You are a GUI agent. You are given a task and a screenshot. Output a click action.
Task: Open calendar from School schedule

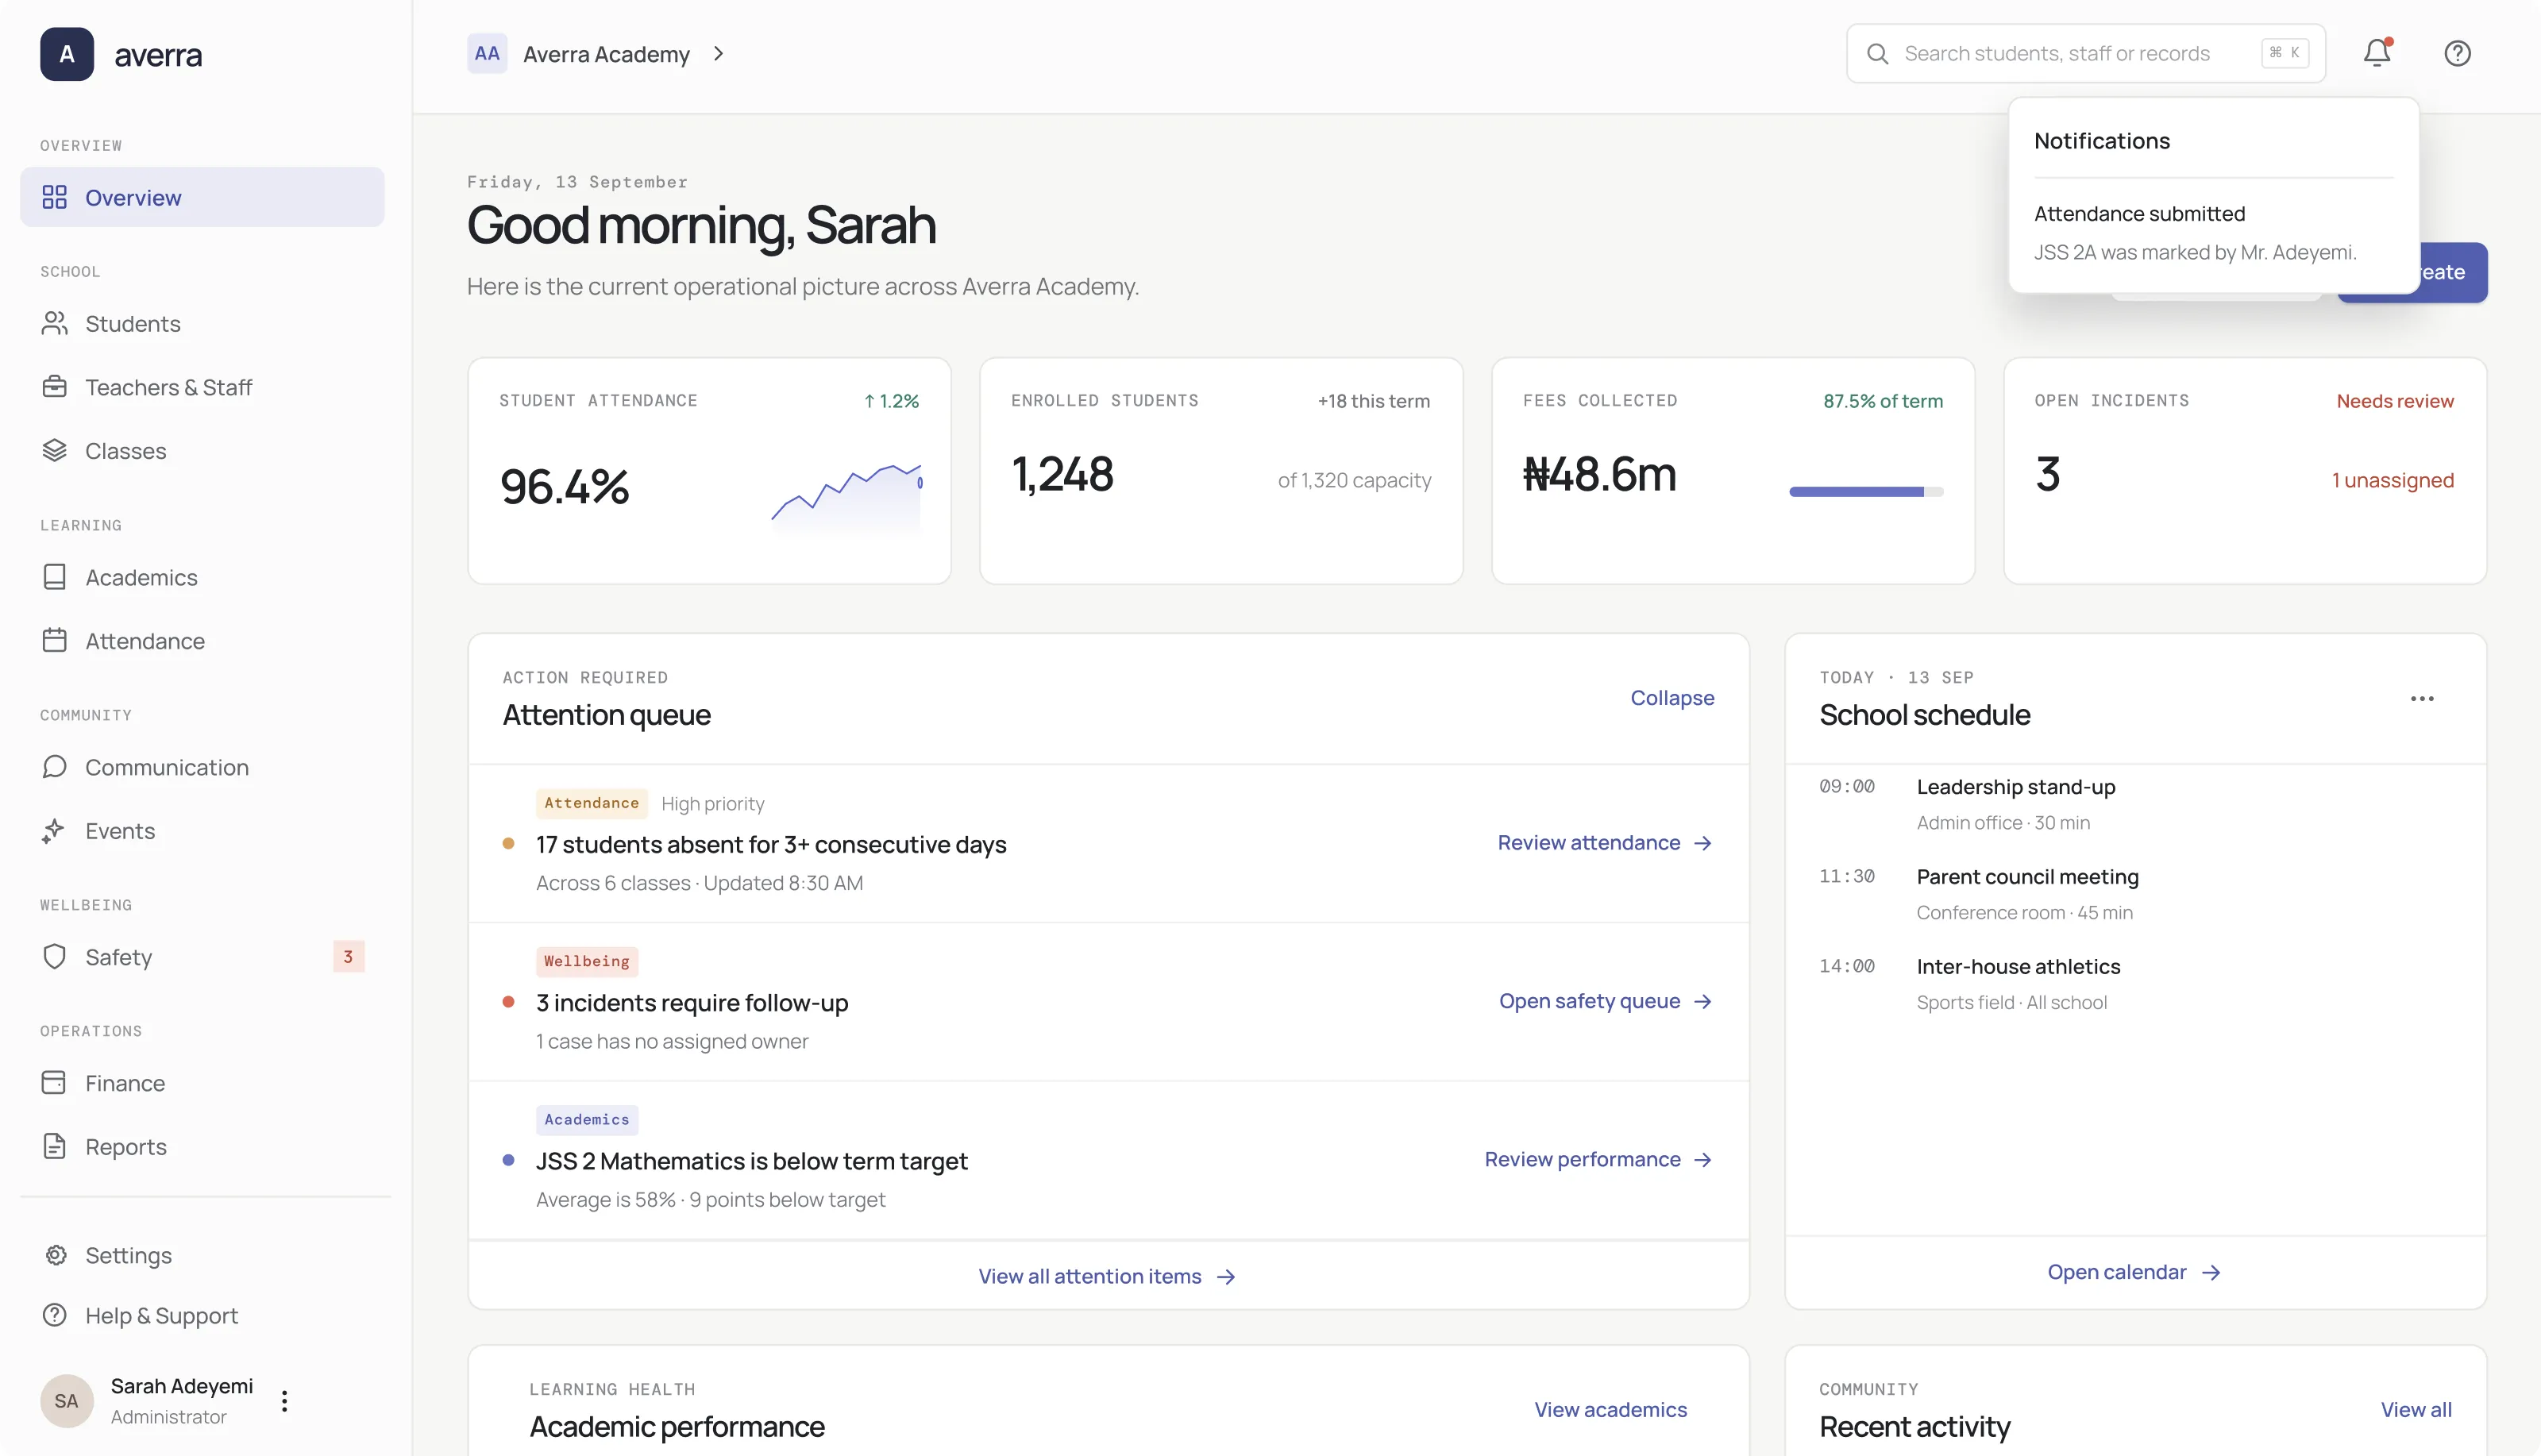point(2135,1272)
